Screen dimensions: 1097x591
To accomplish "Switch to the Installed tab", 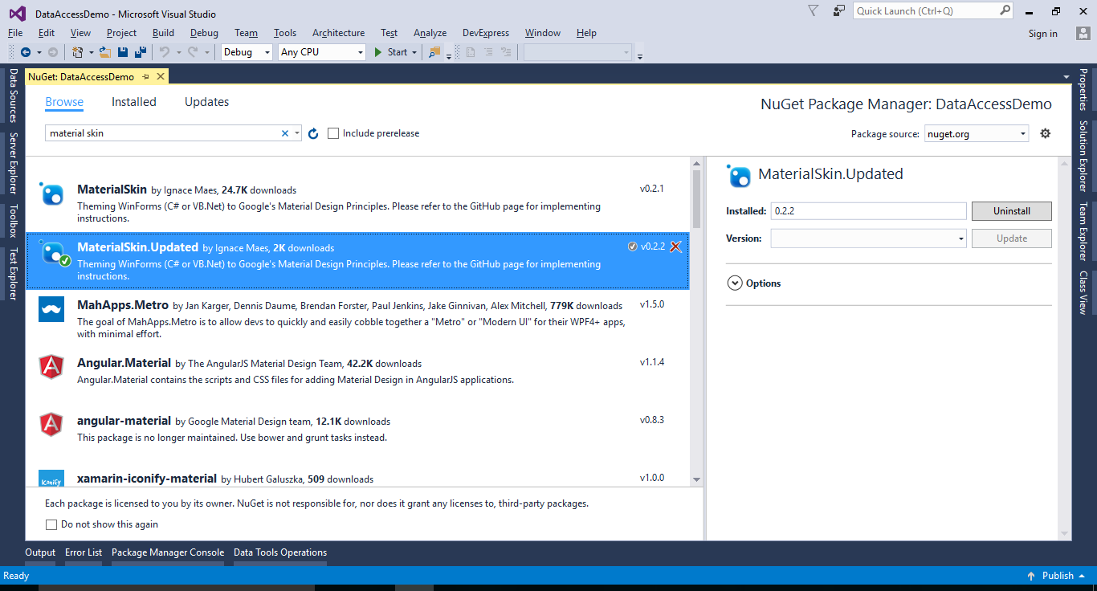I will 134,102.
